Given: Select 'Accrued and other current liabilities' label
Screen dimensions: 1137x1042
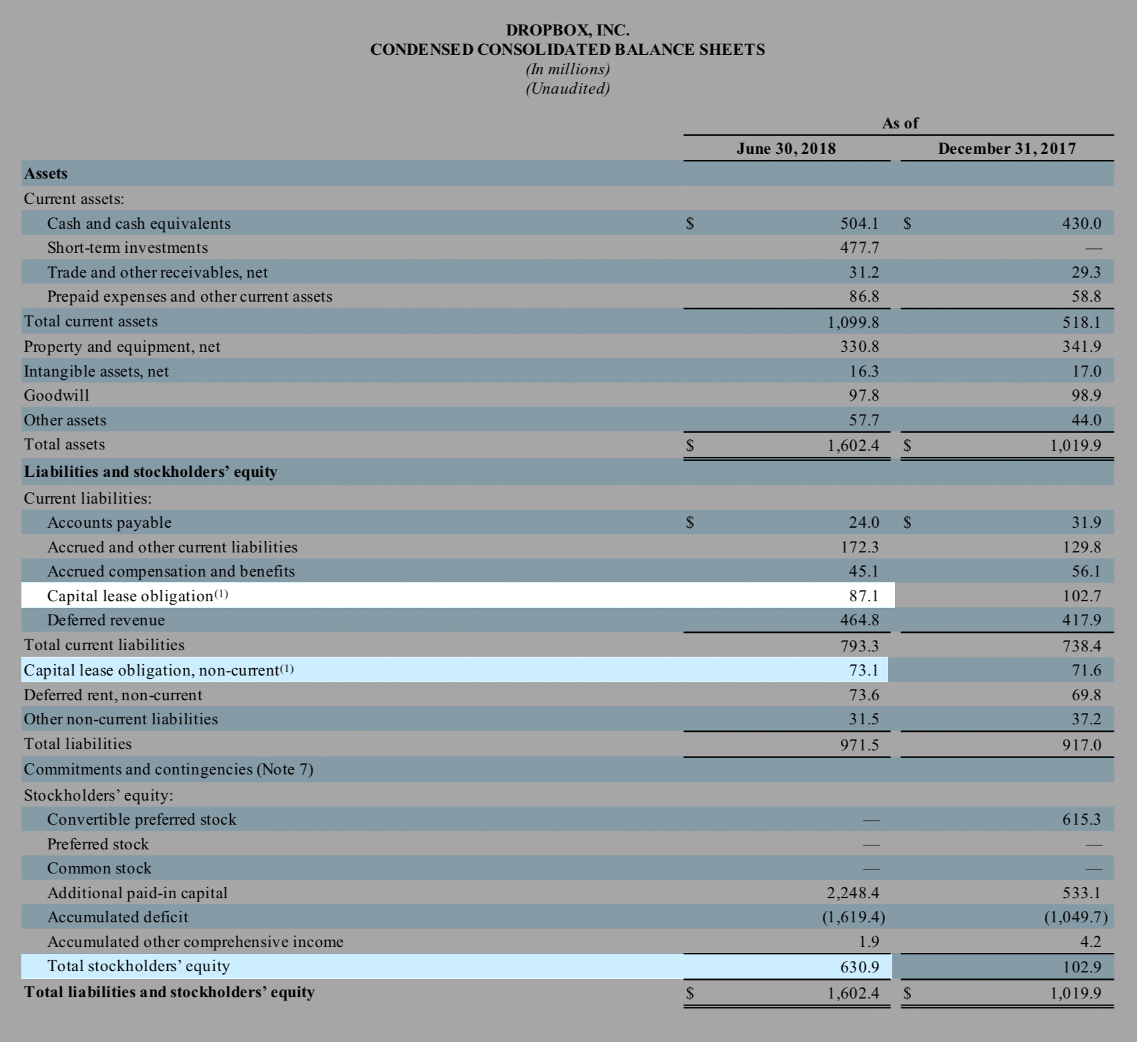Looking at the screenshot, I should [172, 547].
